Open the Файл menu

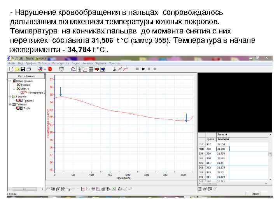point(12,63)
